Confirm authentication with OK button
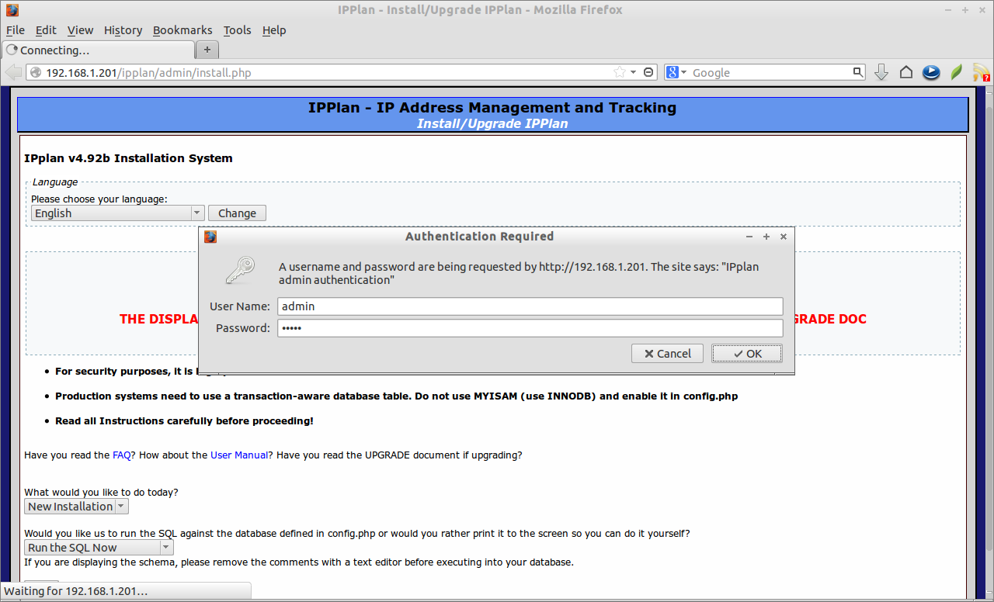 (x=746, y=354)
